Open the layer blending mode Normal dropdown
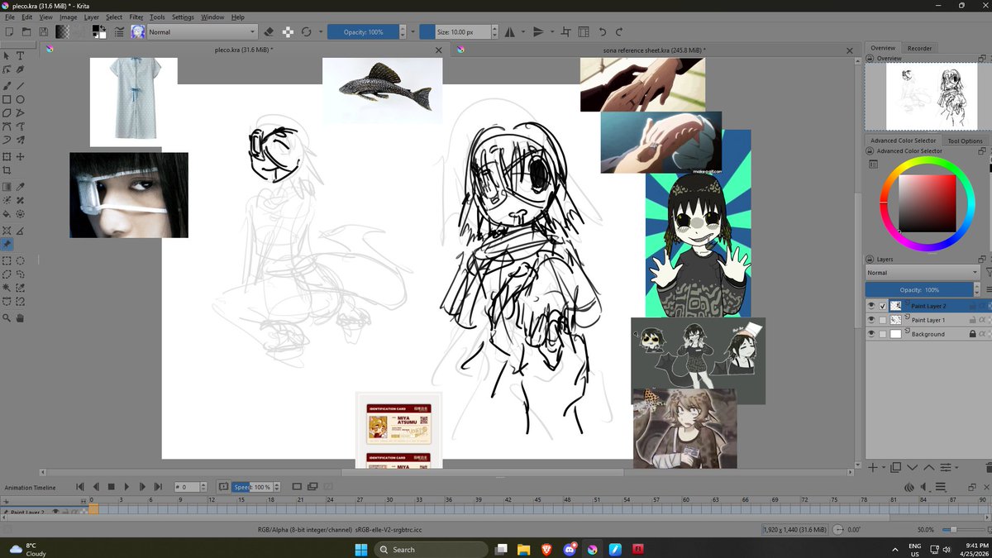Screen dimensions: 992x558 pyautogui.click(x=922, y=272)
